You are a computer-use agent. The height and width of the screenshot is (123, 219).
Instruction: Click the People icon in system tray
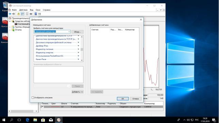(x=178, y=120)
